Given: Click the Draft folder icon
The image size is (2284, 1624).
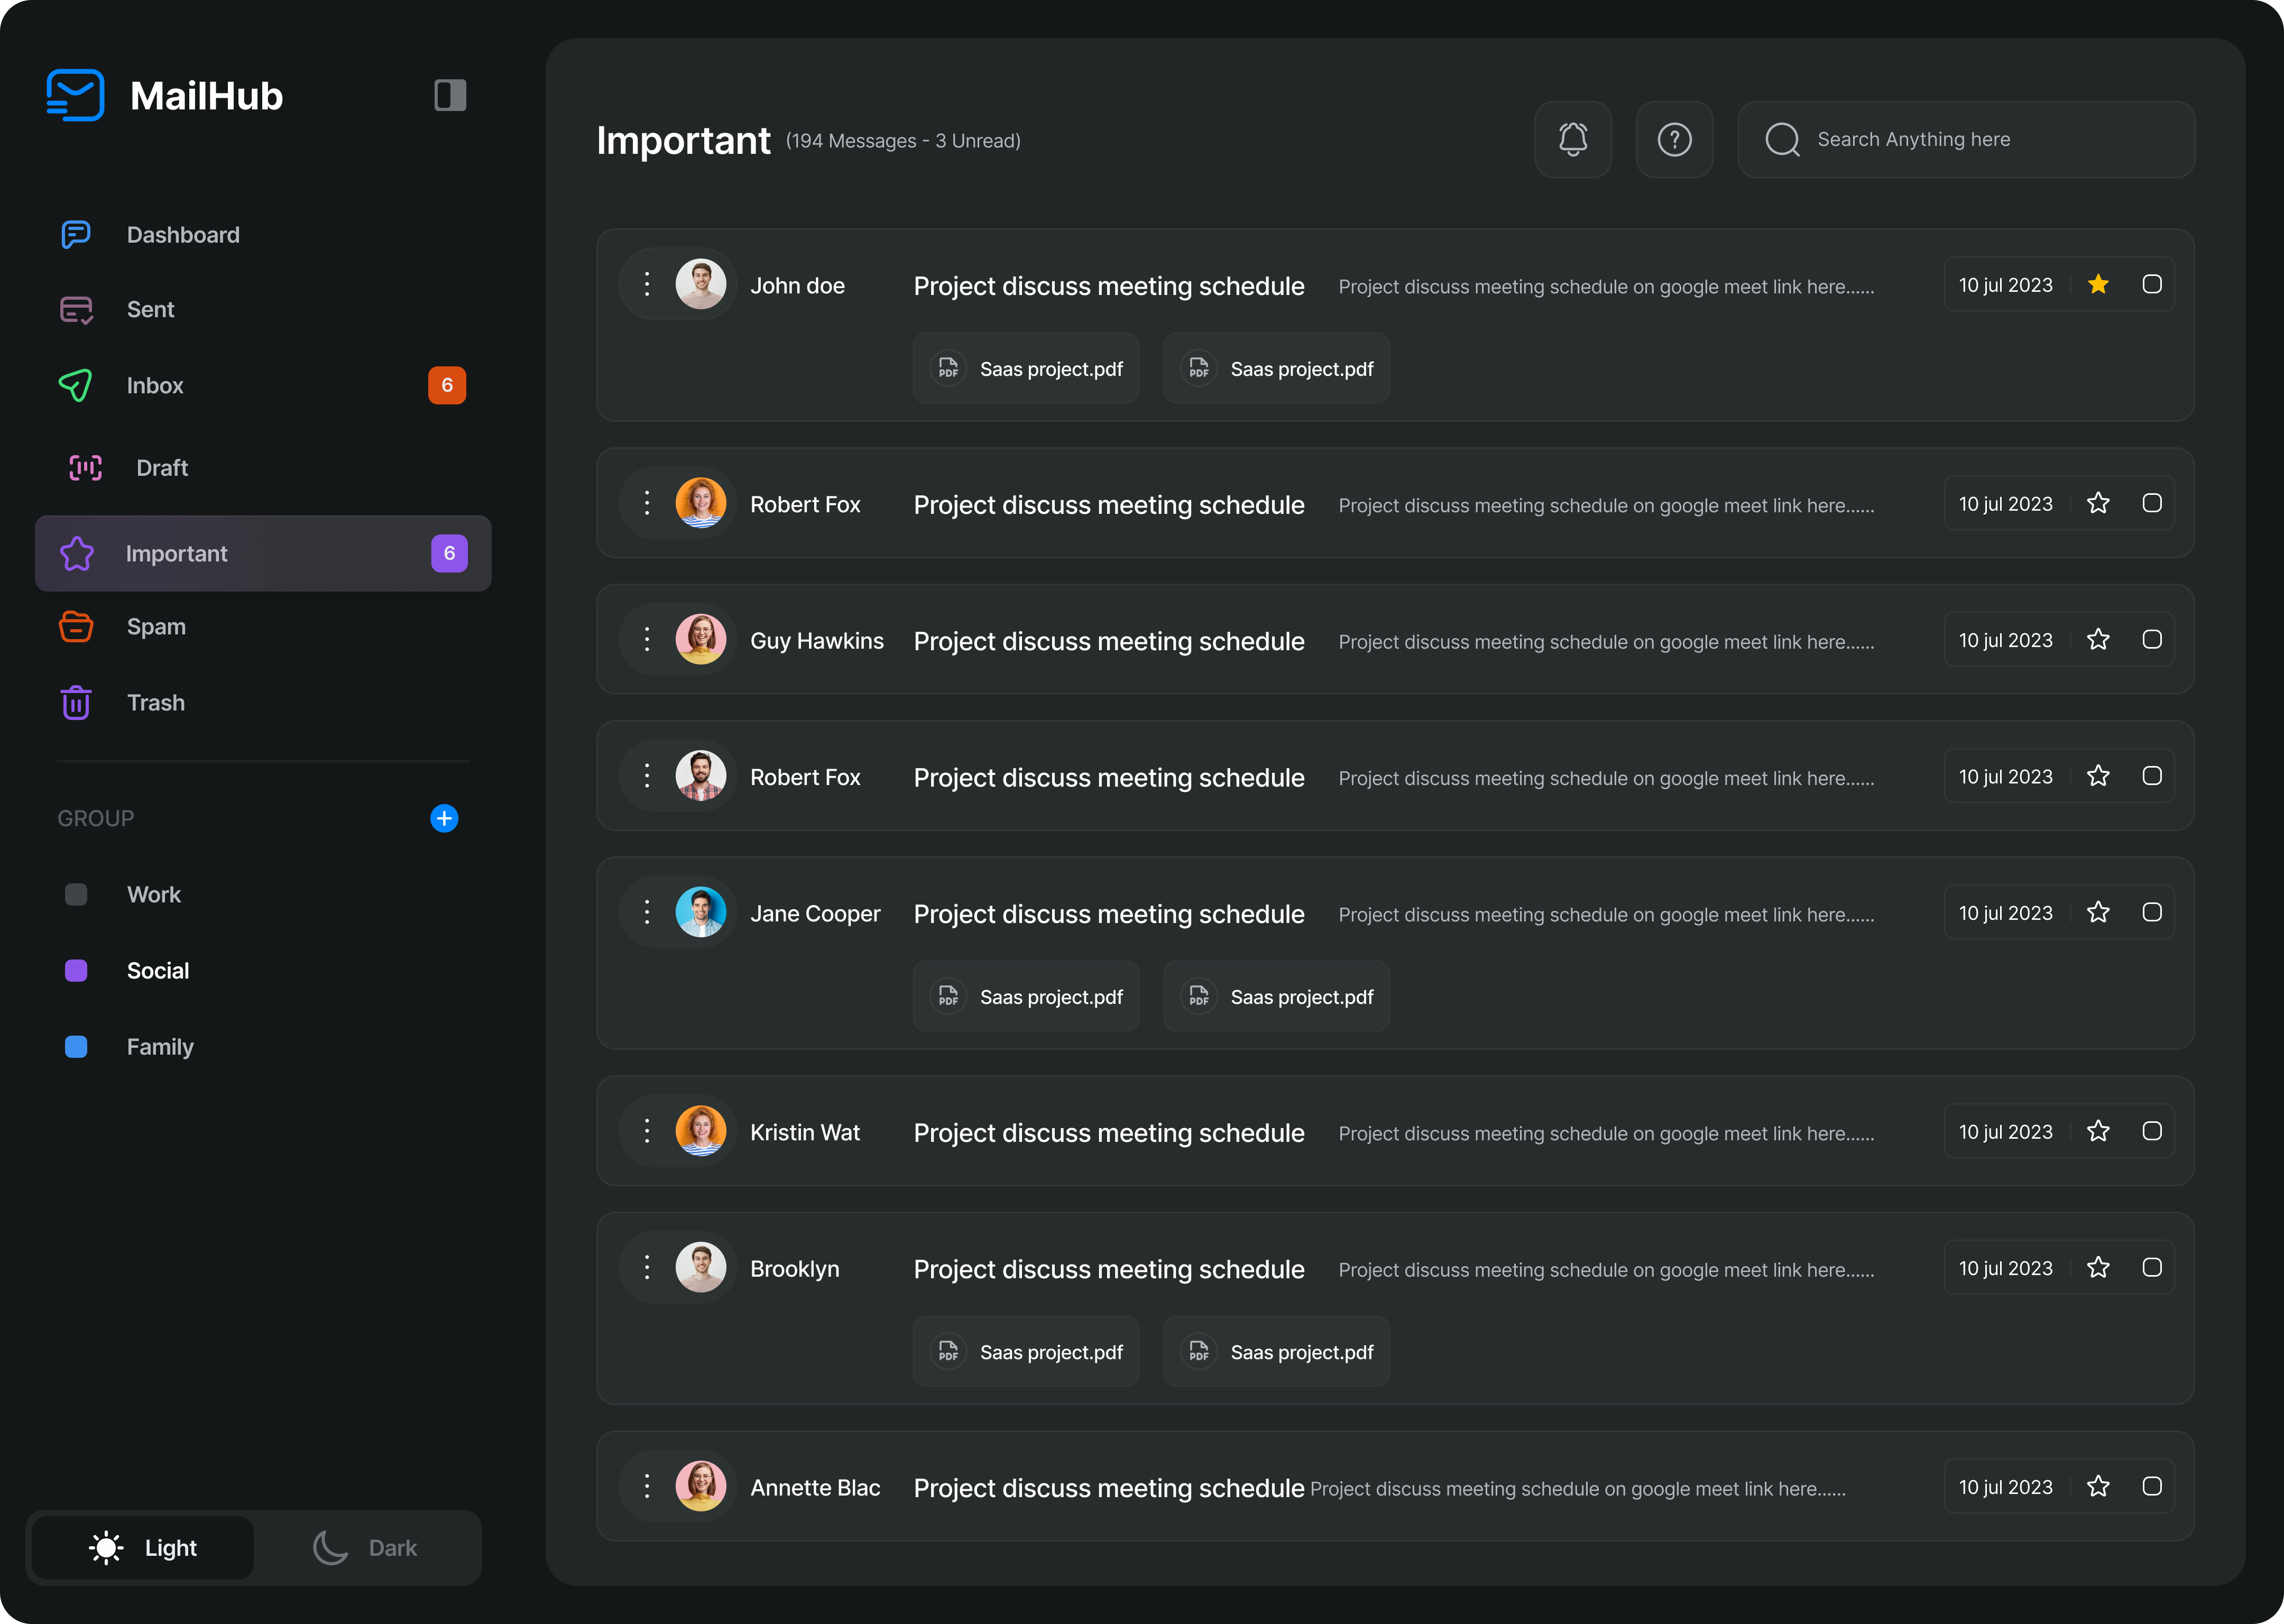Looking at the screenshot, I should click(86, 467).
